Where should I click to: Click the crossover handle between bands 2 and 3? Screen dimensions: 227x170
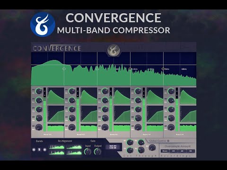[97, 69]
